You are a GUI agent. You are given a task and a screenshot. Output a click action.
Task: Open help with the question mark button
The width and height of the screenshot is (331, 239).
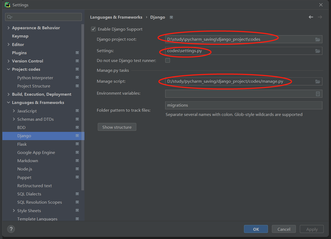coord(11,229)
